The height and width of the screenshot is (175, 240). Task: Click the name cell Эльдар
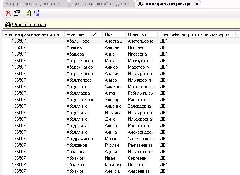point(112,100)
